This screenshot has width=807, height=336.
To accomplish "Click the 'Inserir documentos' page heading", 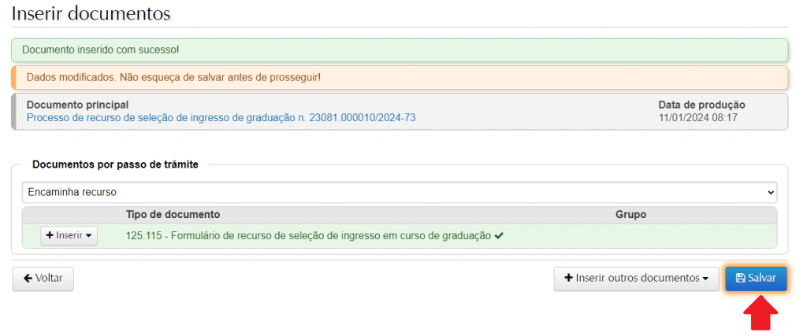I will [x=91, y=13].
